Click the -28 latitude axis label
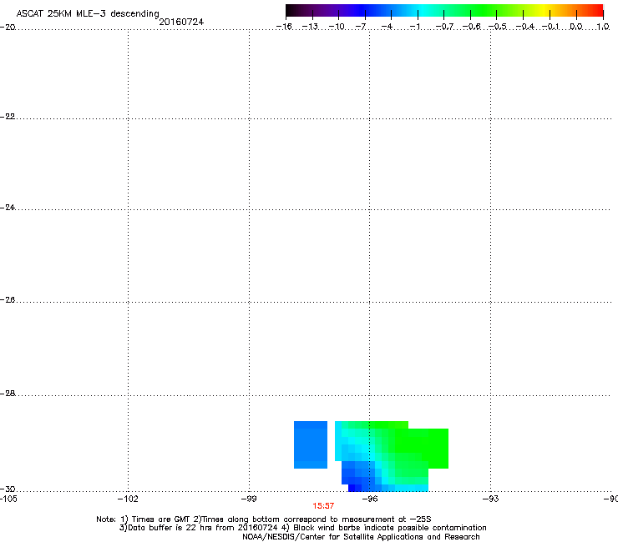This screenshot has height=542, width=618. point(8,394)
